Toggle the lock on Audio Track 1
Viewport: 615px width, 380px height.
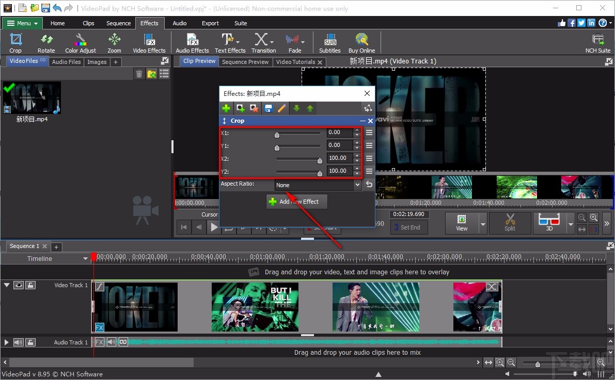tap(30, 342)
